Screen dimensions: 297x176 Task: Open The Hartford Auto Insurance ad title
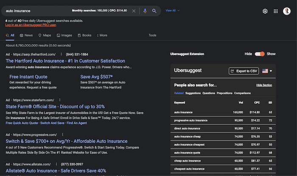[x=65, y=61]
